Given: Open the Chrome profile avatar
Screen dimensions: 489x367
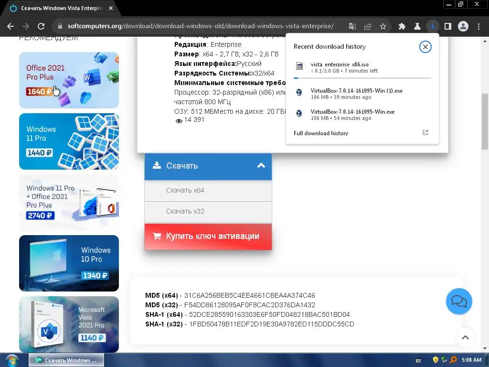Looking at the screenshot, I should [463, 26].
